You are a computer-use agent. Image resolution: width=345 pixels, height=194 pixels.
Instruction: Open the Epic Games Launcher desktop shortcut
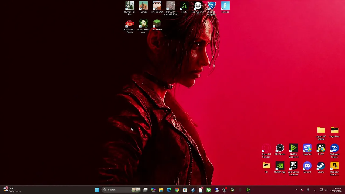294,168
